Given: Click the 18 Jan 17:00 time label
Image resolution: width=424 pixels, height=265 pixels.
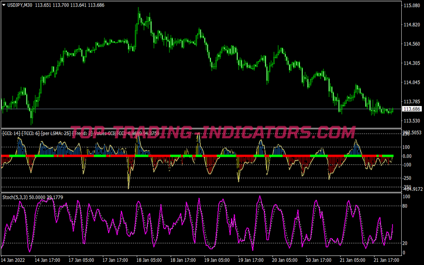Looking at the screenshot, I should click(183, 260).
